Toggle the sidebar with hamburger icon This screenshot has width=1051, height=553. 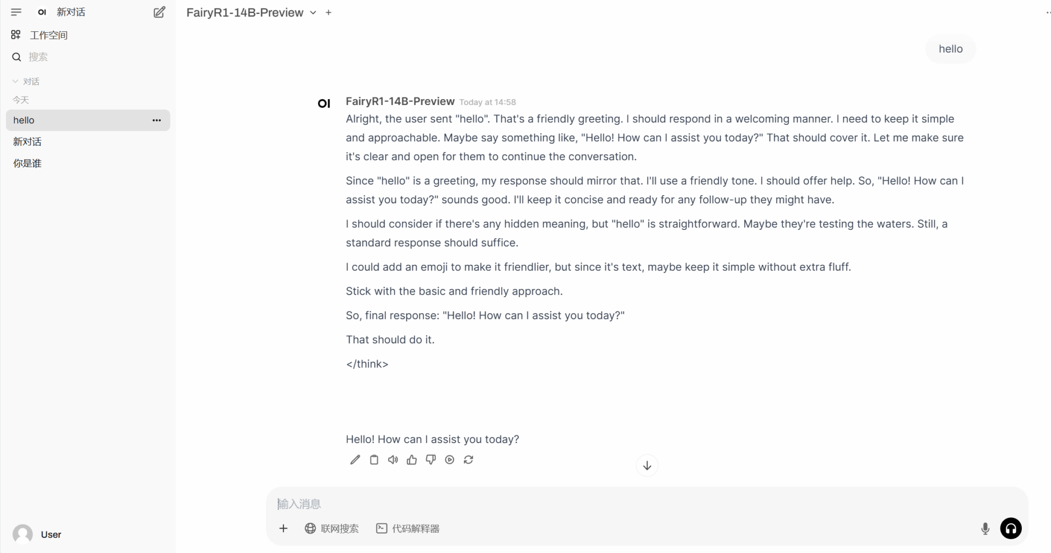[16, 12]
